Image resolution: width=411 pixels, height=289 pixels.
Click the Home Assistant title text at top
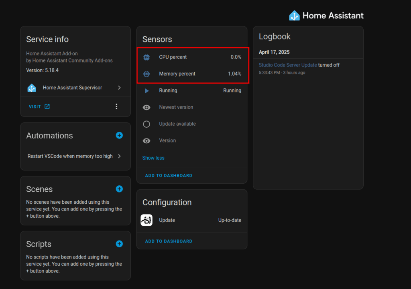coord(333,16)
